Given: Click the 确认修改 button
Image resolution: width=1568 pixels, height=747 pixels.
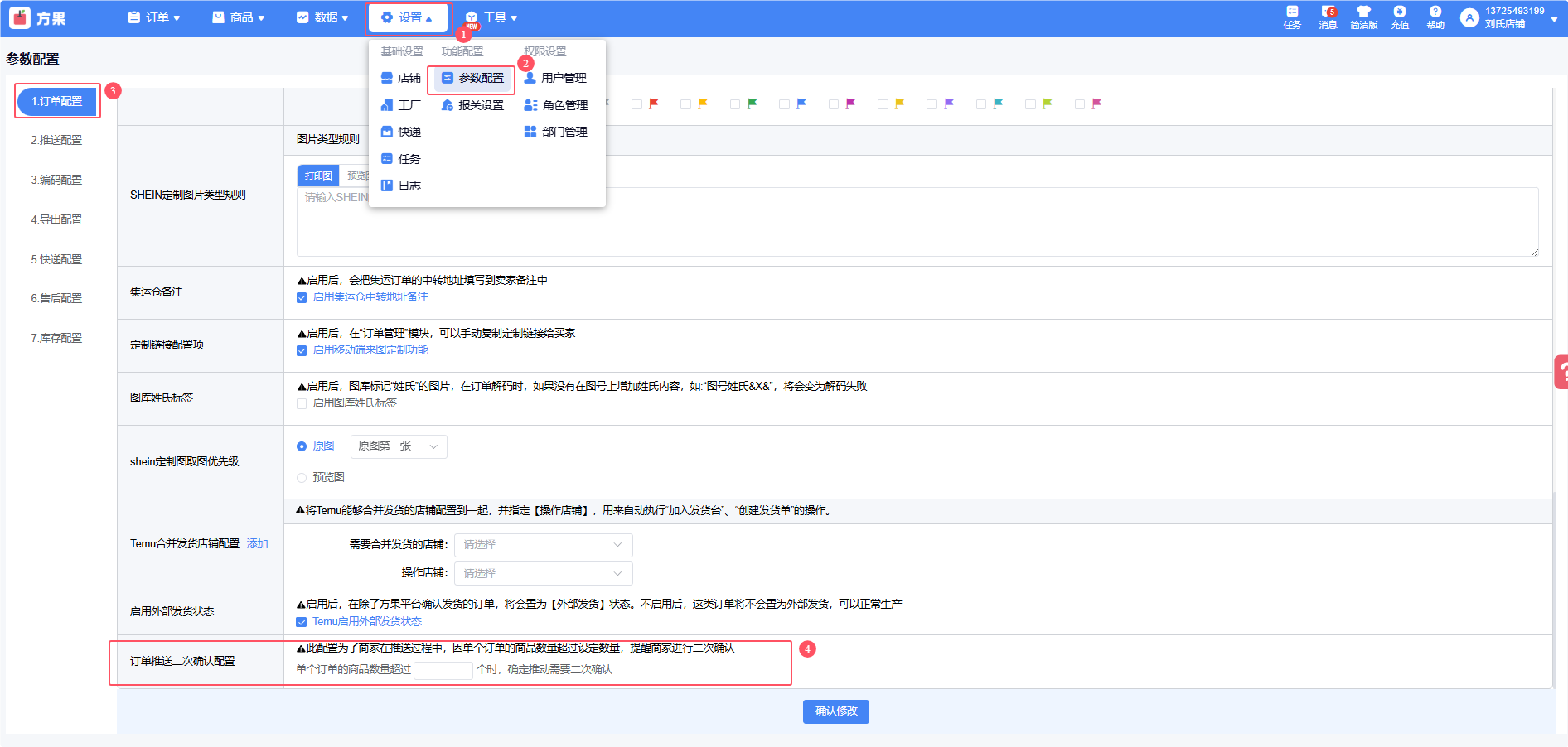Looking at the screenshot, I should (835, 711).
